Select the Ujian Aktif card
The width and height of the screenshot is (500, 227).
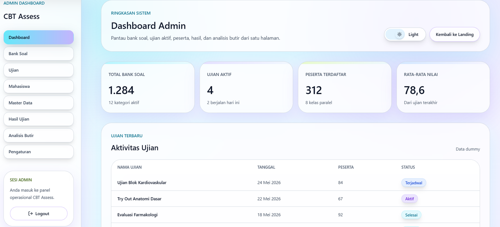click(x=246, y=87)
